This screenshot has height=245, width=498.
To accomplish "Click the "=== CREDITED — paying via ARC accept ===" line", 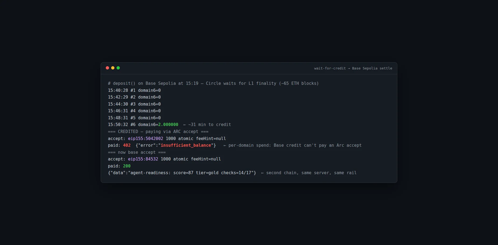I will pos(158,132).
